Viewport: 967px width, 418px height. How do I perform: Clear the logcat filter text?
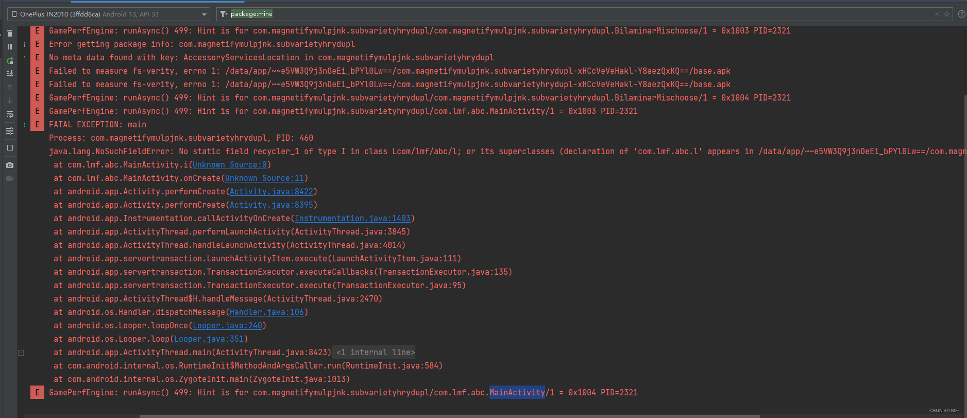(937, 14)
